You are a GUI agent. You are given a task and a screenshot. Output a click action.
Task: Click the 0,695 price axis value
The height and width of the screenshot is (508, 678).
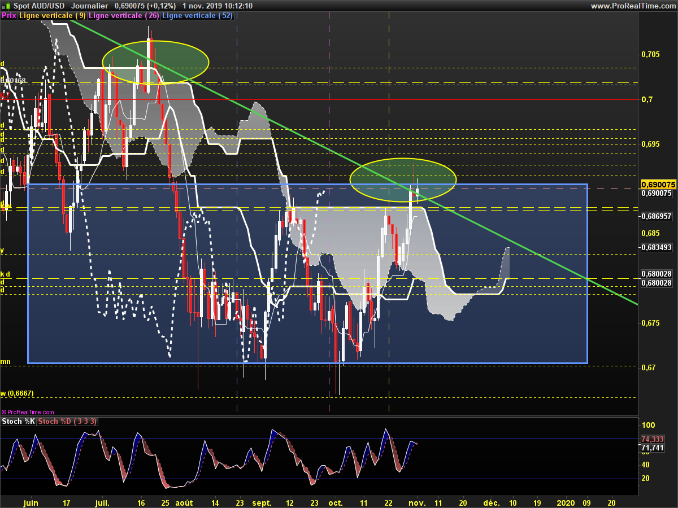click(x=650, y=144)
